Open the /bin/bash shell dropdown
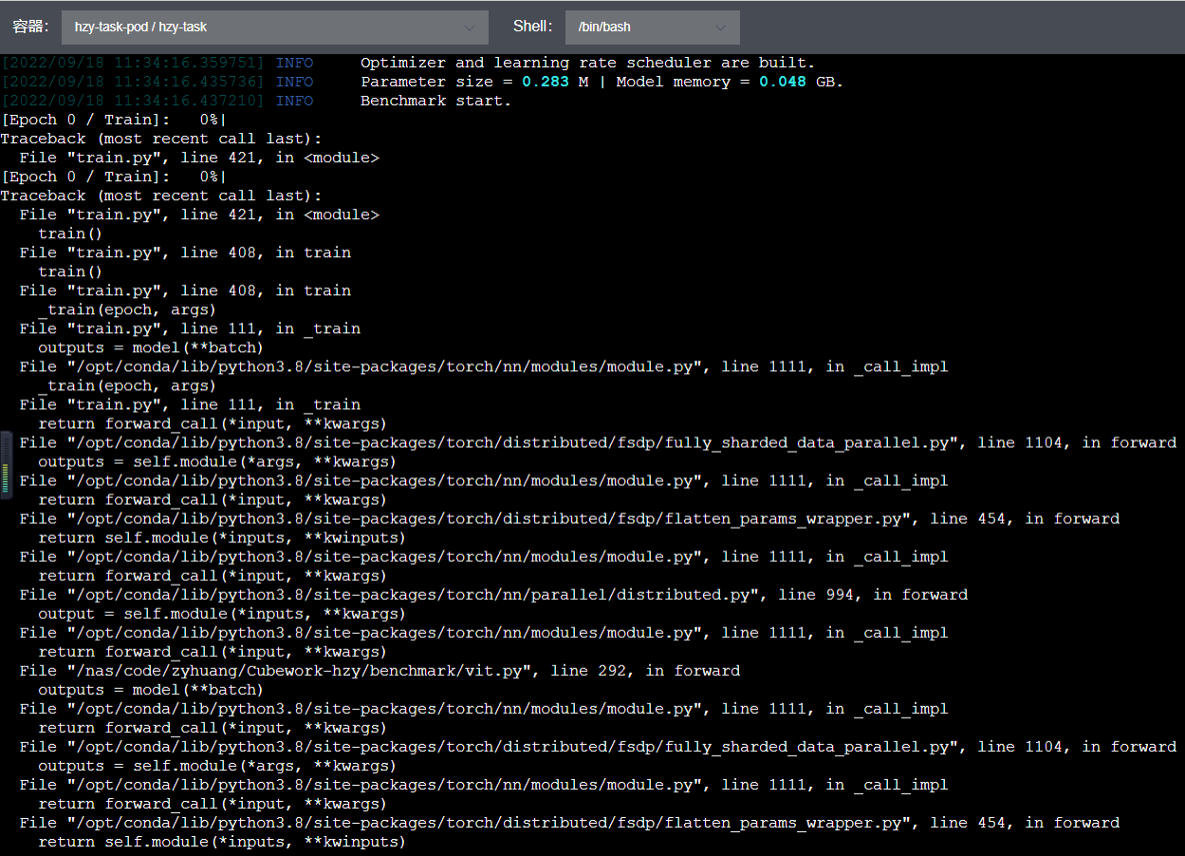Screen dimensions: 1185x856 (651, 28)
